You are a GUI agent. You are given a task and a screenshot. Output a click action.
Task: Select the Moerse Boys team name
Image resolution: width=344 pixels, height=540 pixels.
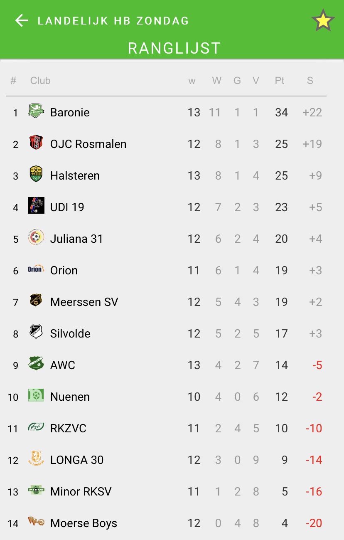click(84, 523)
